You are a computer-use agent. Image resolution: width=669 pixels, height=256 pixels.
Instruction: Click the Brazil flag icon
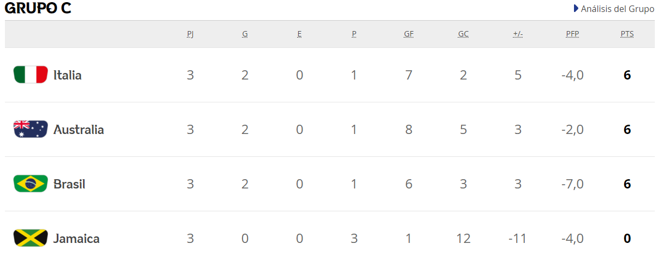[31, 184]
